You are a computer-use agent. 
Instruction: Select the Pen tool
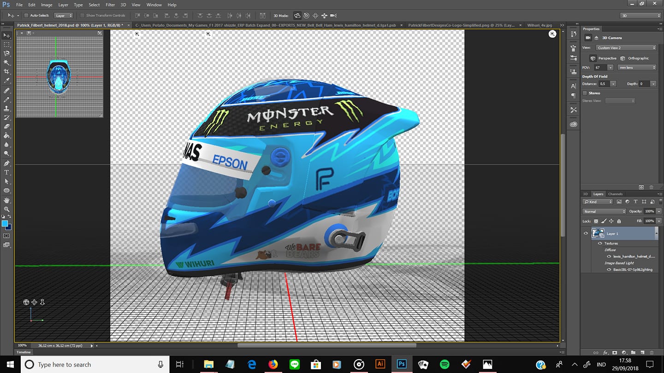(6, 163)
